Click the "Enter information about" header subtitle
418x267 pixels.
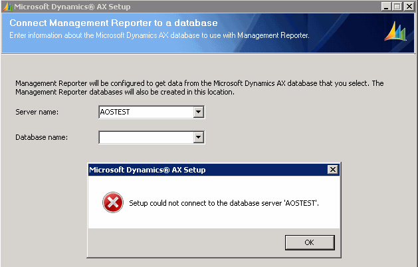tap(159, 34)
